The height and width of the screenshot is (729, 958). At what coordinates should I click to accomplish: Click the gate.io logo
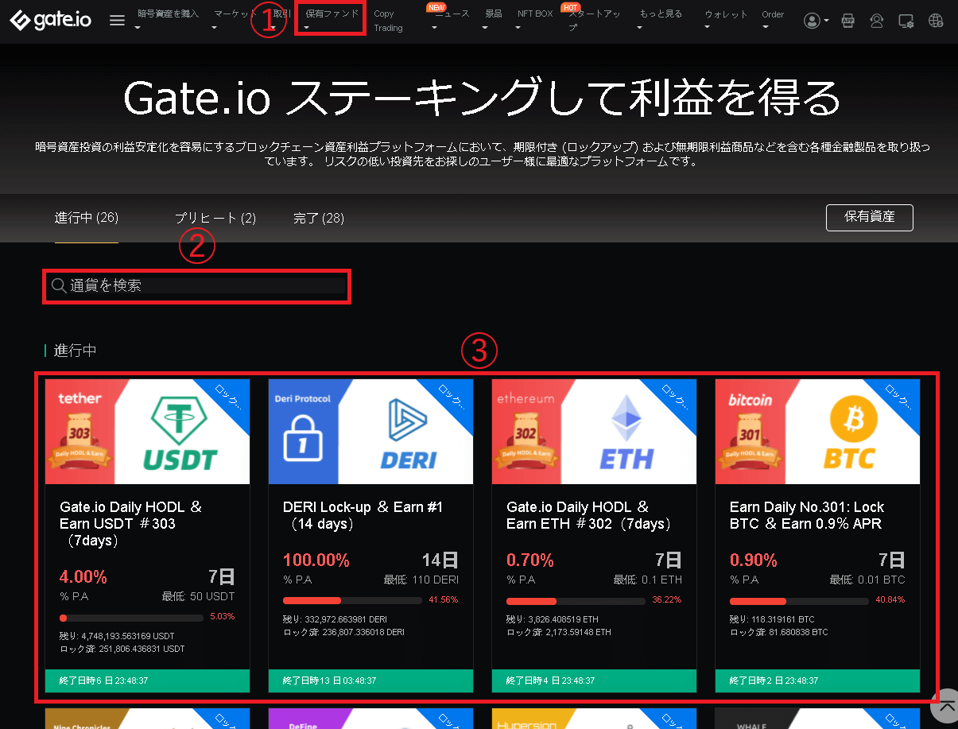coord(49,20)
